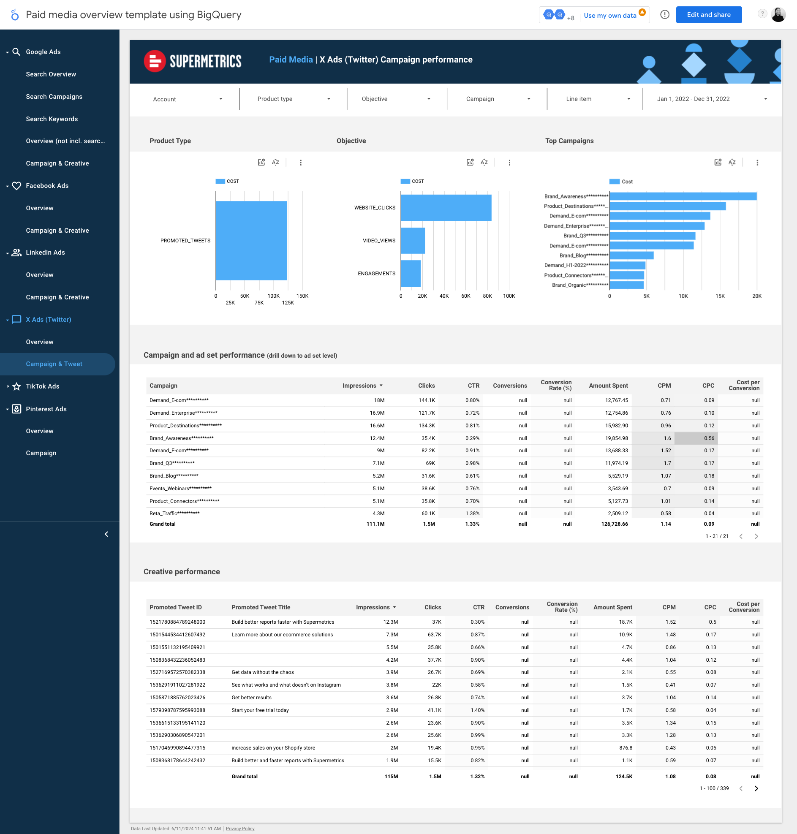797x834 pixels.
Task: Open the Objective filter dropdown
Action: click(395, 99)
